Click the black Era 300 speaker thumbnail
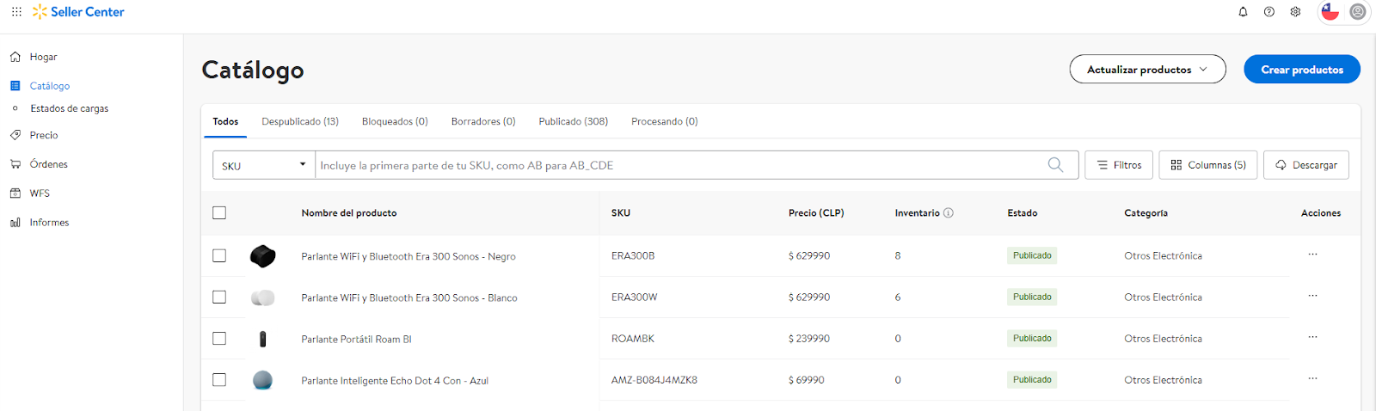 pos(262,255)
